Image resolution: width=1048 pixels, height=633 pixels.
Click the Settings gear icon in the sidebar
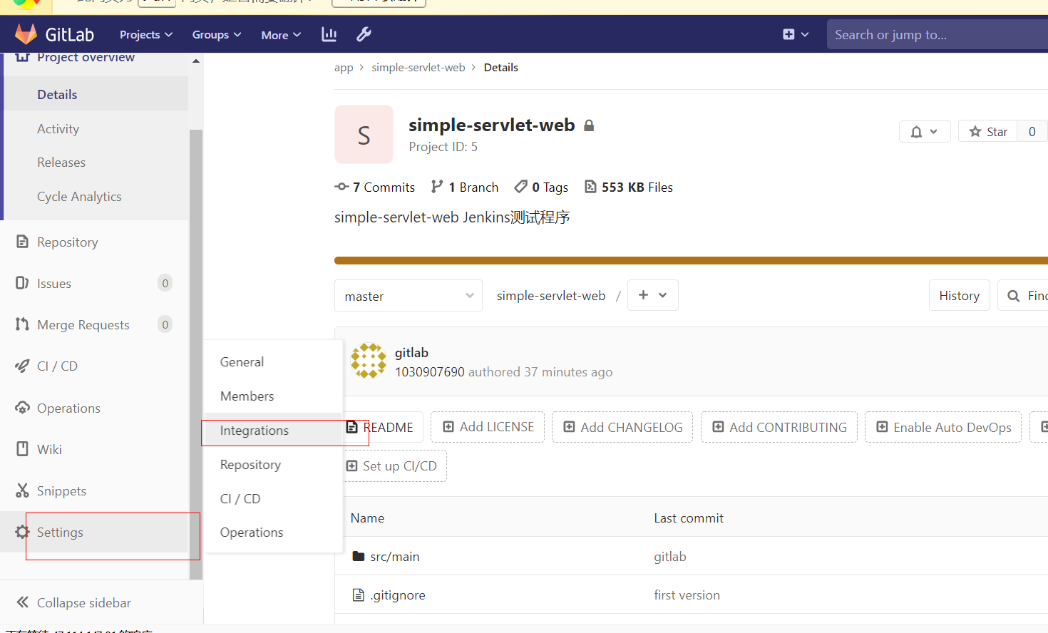point(23,532)
